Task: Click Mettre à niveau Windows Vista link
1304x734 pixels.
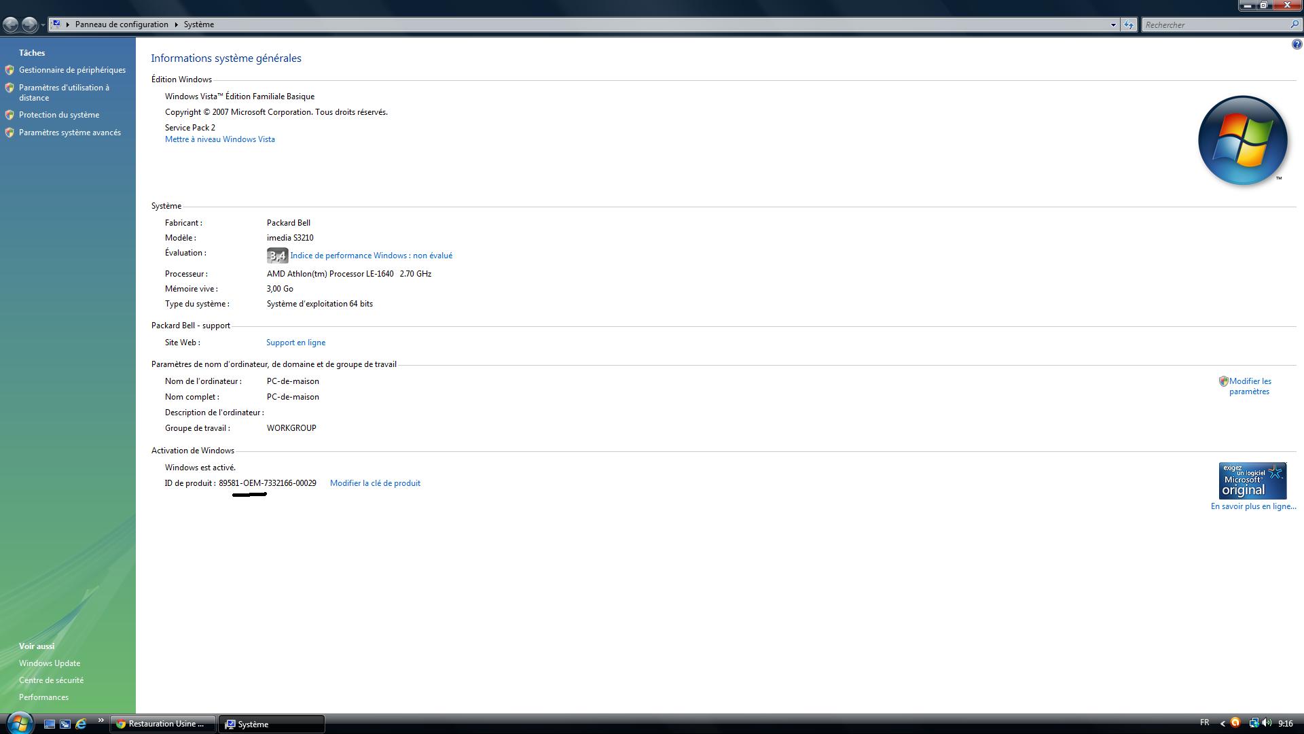Action: (220, 139)
